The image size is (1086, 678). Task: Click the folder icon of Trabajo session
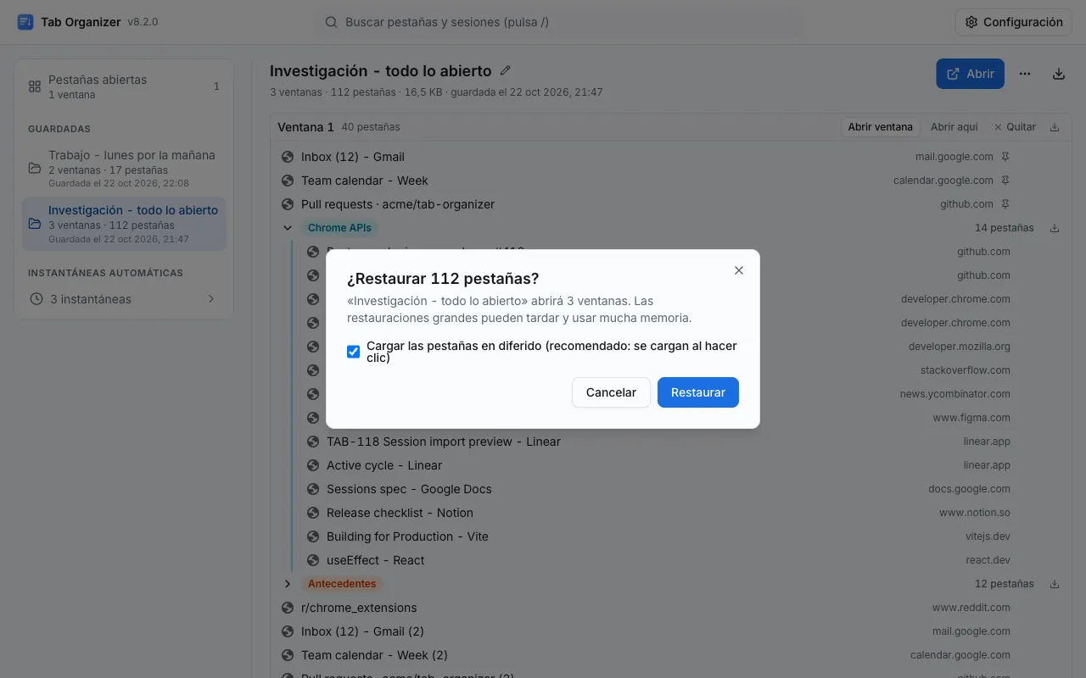coord(35,168)
